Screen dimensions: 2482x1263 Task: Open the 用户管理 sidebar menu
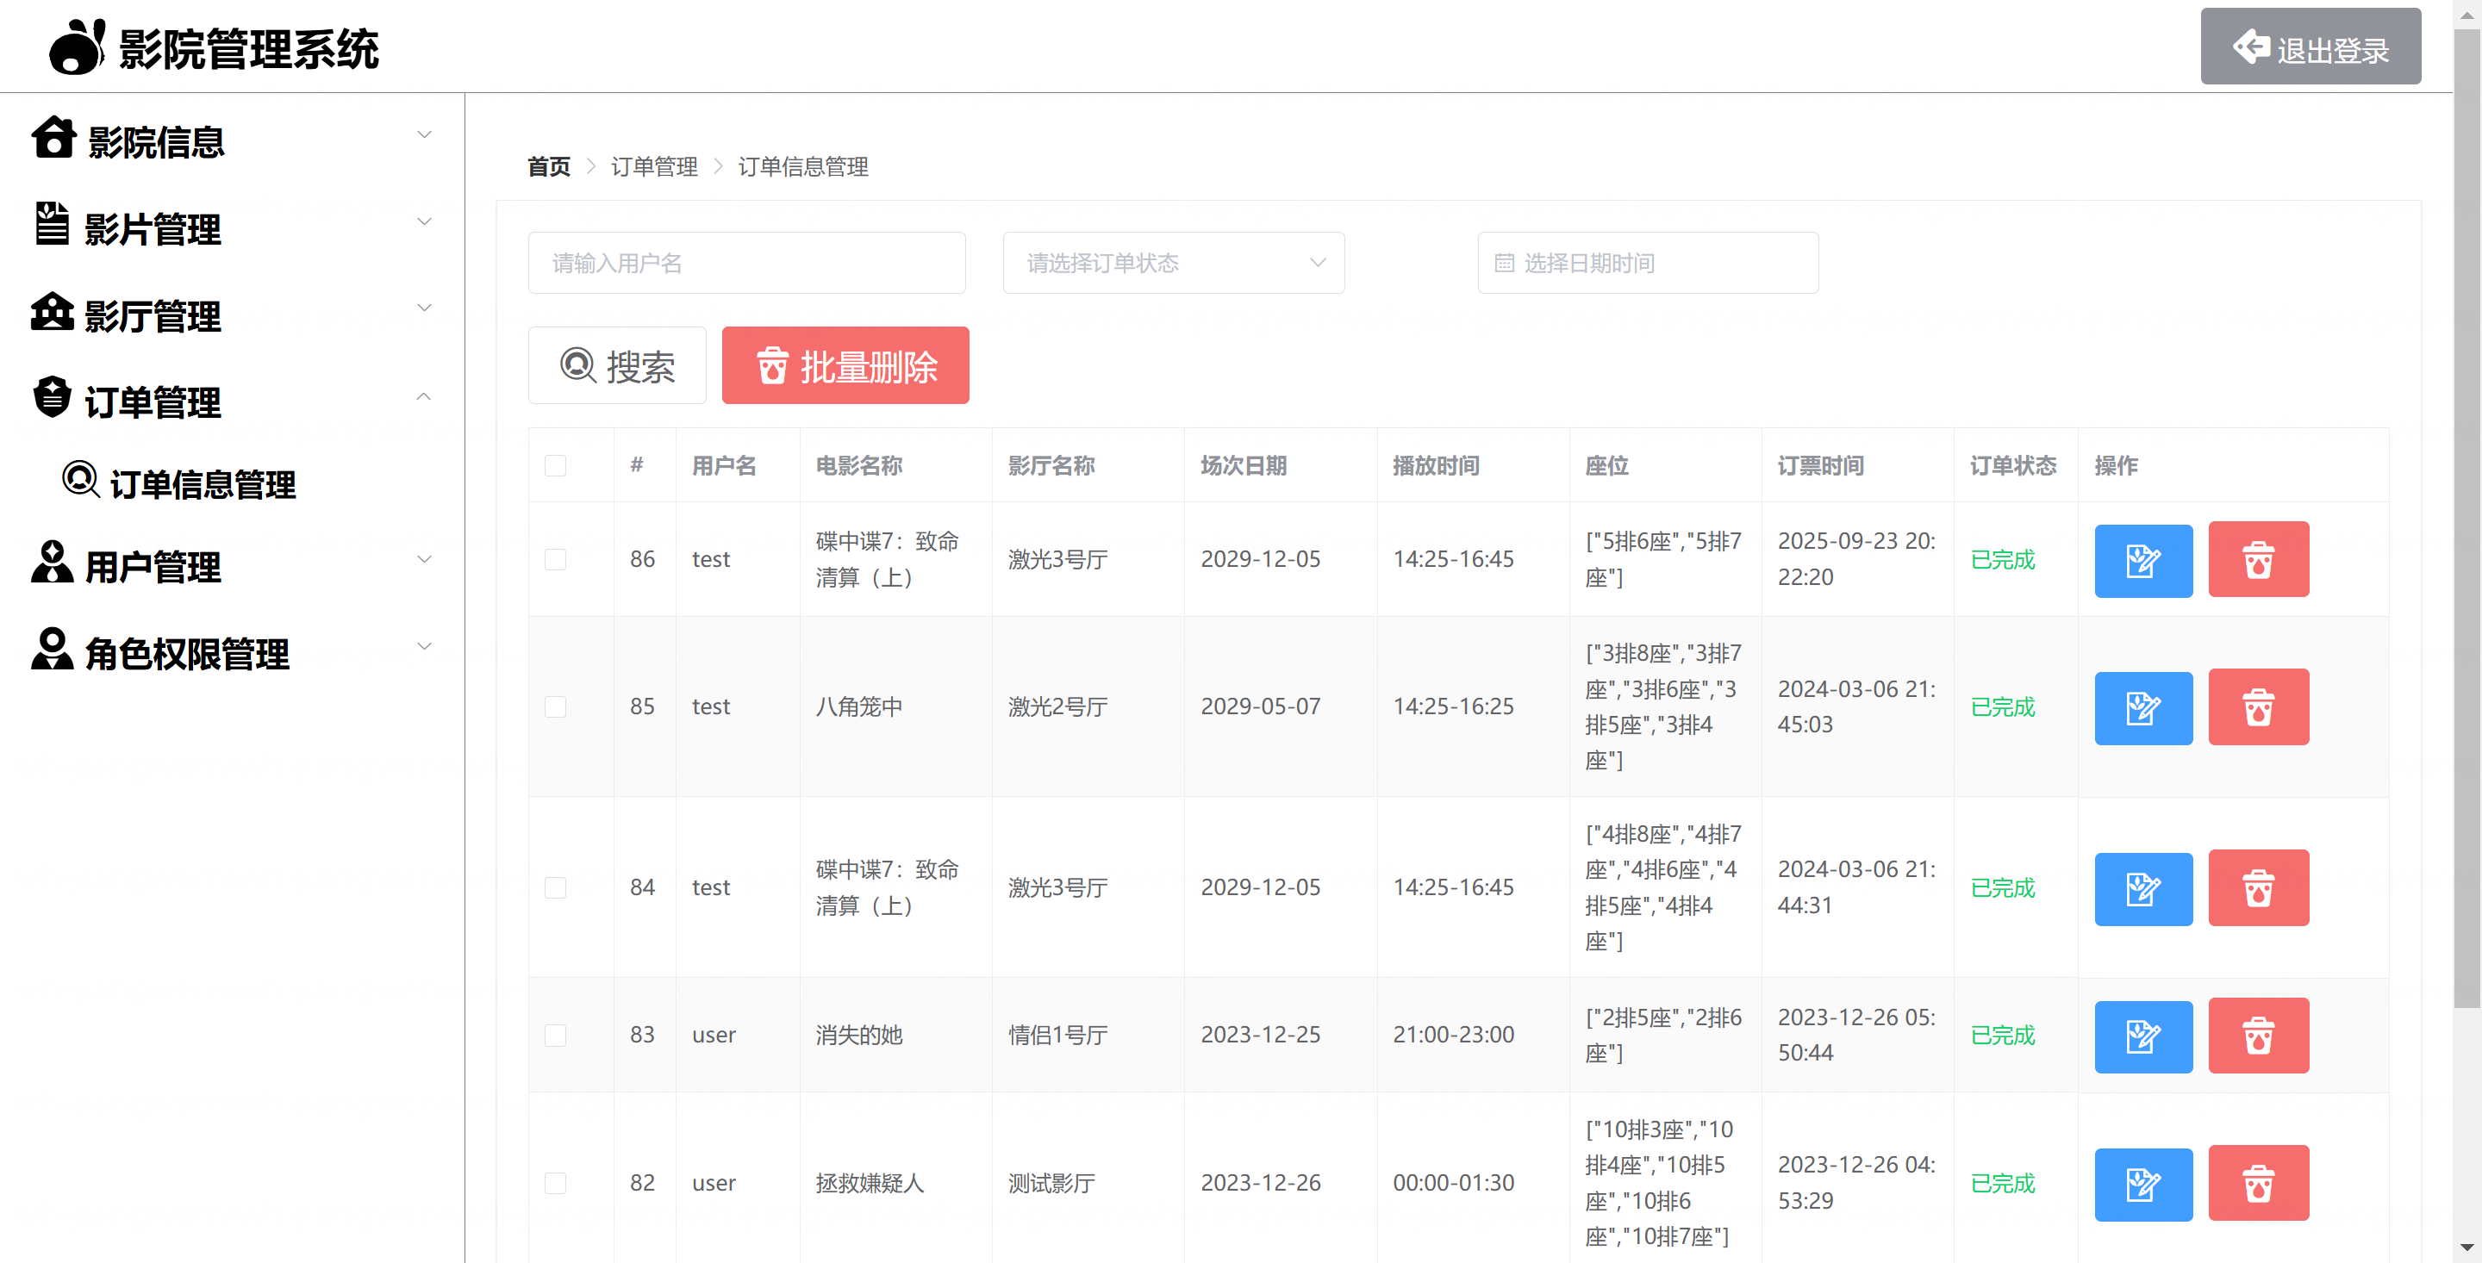[153, 567]
